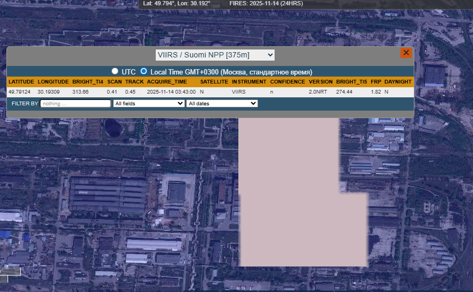Sort by LONGITUDE column header
Screen dimensions: 473x292
[53, 82]
